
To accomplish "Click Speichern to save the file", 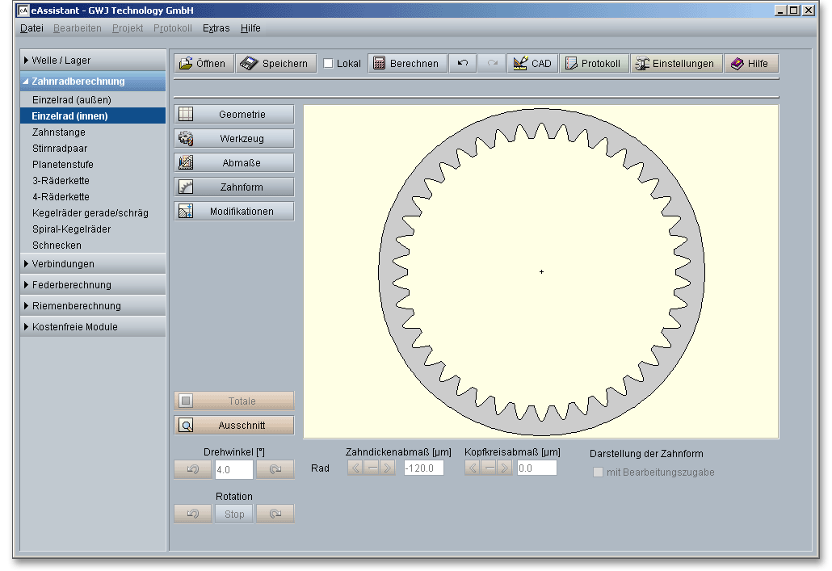I will (275, 64).
